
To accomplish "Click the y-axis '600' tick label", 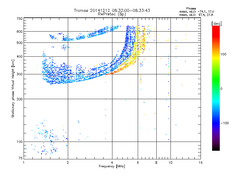I will pos(19,32).
